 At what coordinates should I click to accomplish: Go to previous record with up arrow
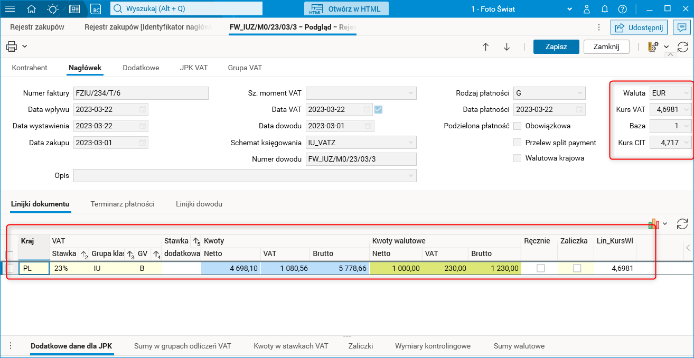tap(485, 46)
